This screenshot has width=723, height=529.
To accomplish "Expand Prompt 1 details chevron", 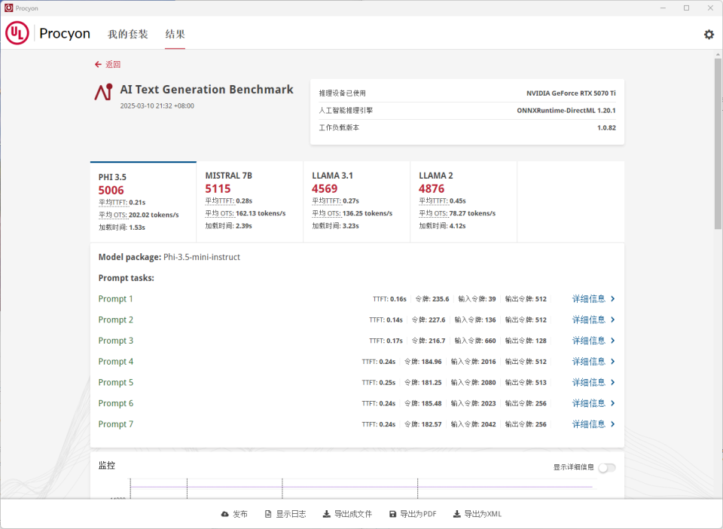I will point(613,299).
